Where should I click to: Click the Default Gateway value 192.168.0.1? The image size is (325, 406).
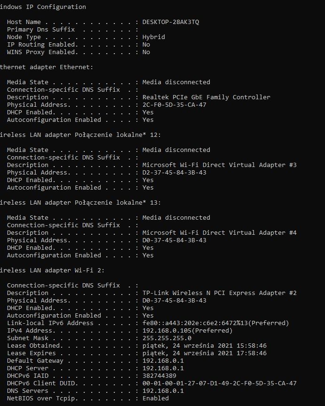[x=163, y=361]
